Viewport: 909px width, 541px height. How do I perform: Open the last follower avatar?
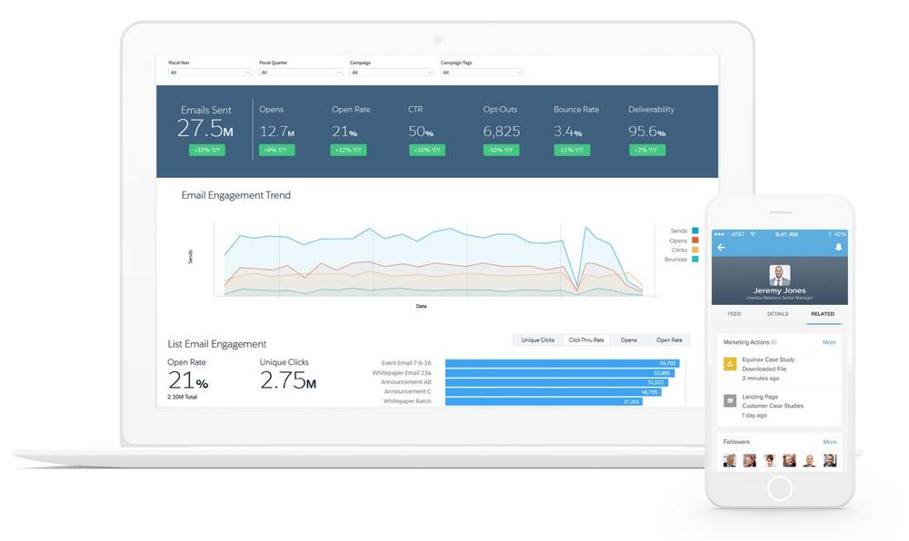tap(829, 460)
